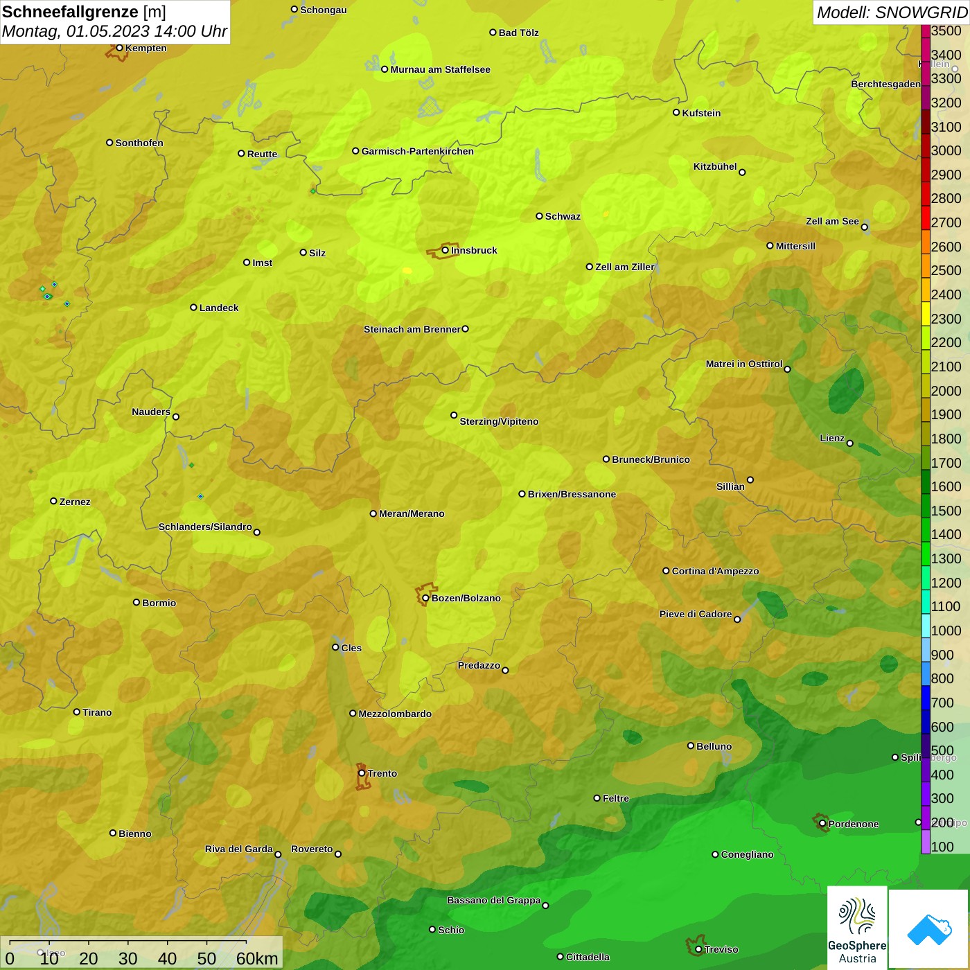Click the Treviso city marker

click(698, 949)
